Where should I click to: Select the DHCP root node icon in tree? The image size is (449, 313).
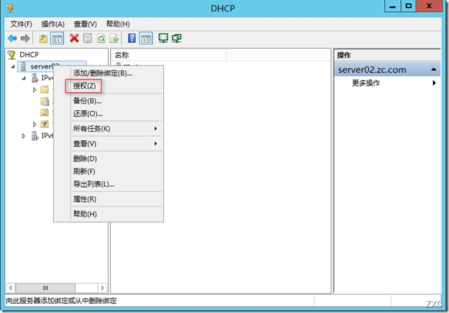(11, 54)
